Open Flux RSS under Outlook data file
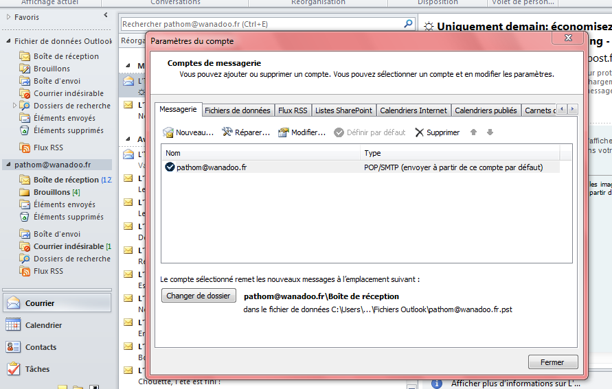612x389 pixels. coord(48,148)
